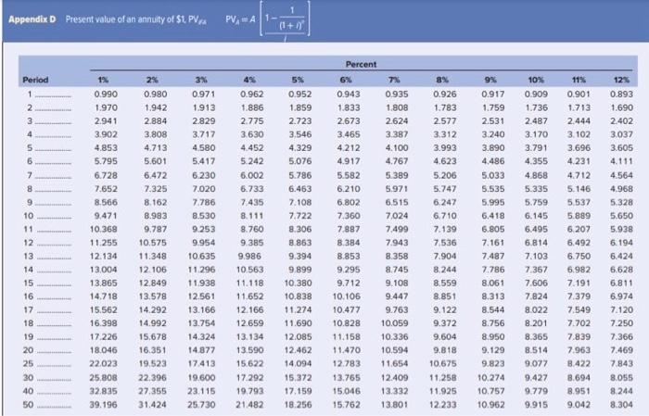The image size is (649, 416).
Task: Select value 0.893 for period 1 at 12%
Action: [x=622, y=95]
